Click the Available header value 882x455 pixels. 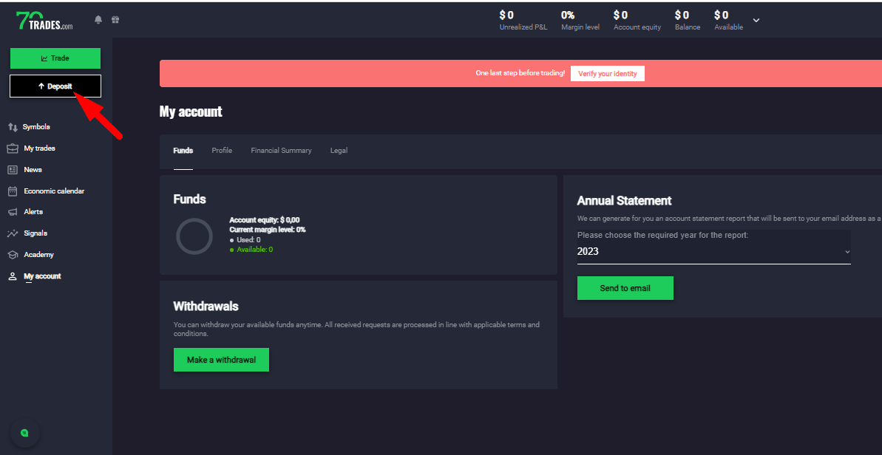coord(721,16)
